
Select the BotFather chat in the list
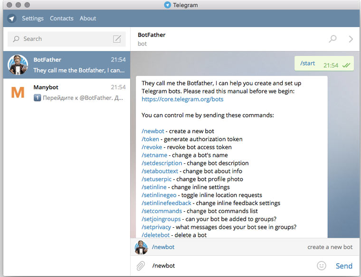click(x=66, y=65)
